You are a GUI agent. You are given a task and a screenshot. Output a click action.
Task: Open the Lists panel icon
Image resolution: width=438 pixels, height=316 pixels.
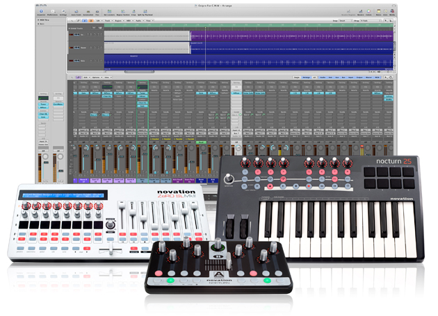coord(385,13)
